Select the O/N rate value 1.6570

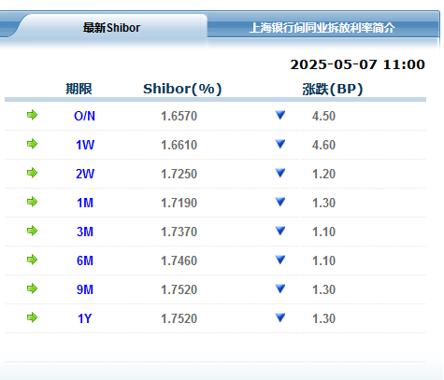pos(179,116)
